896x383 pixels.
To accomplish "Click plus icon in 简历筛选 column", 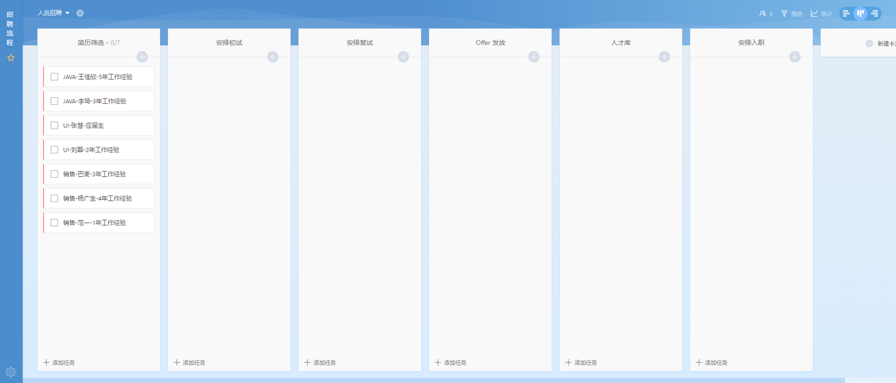I will pos(142,57).
